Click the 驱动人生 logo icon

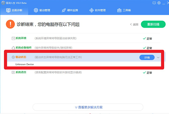point(3,3)
